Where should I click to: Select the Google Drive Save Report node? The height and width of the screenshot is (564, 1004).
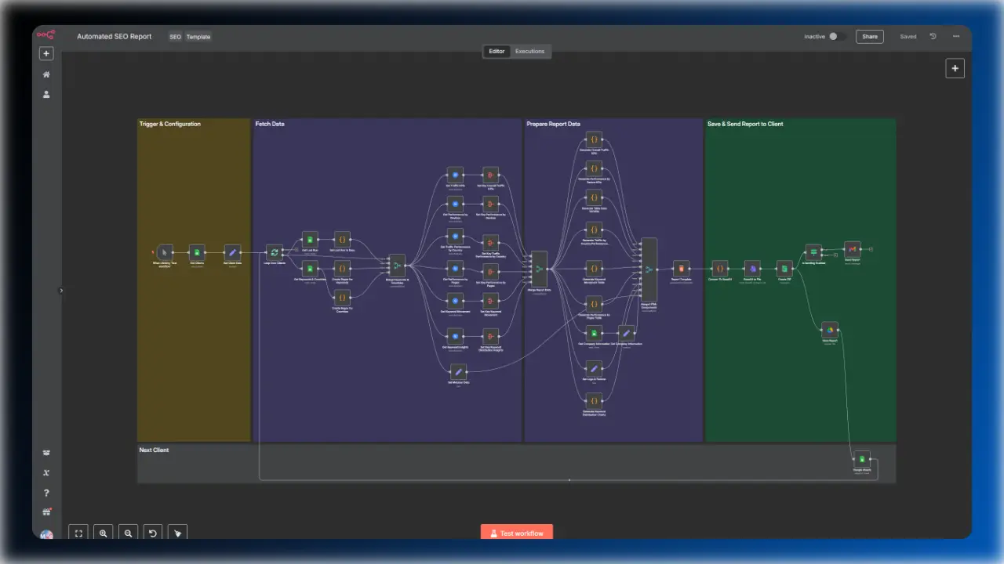[x=830, y=330]
